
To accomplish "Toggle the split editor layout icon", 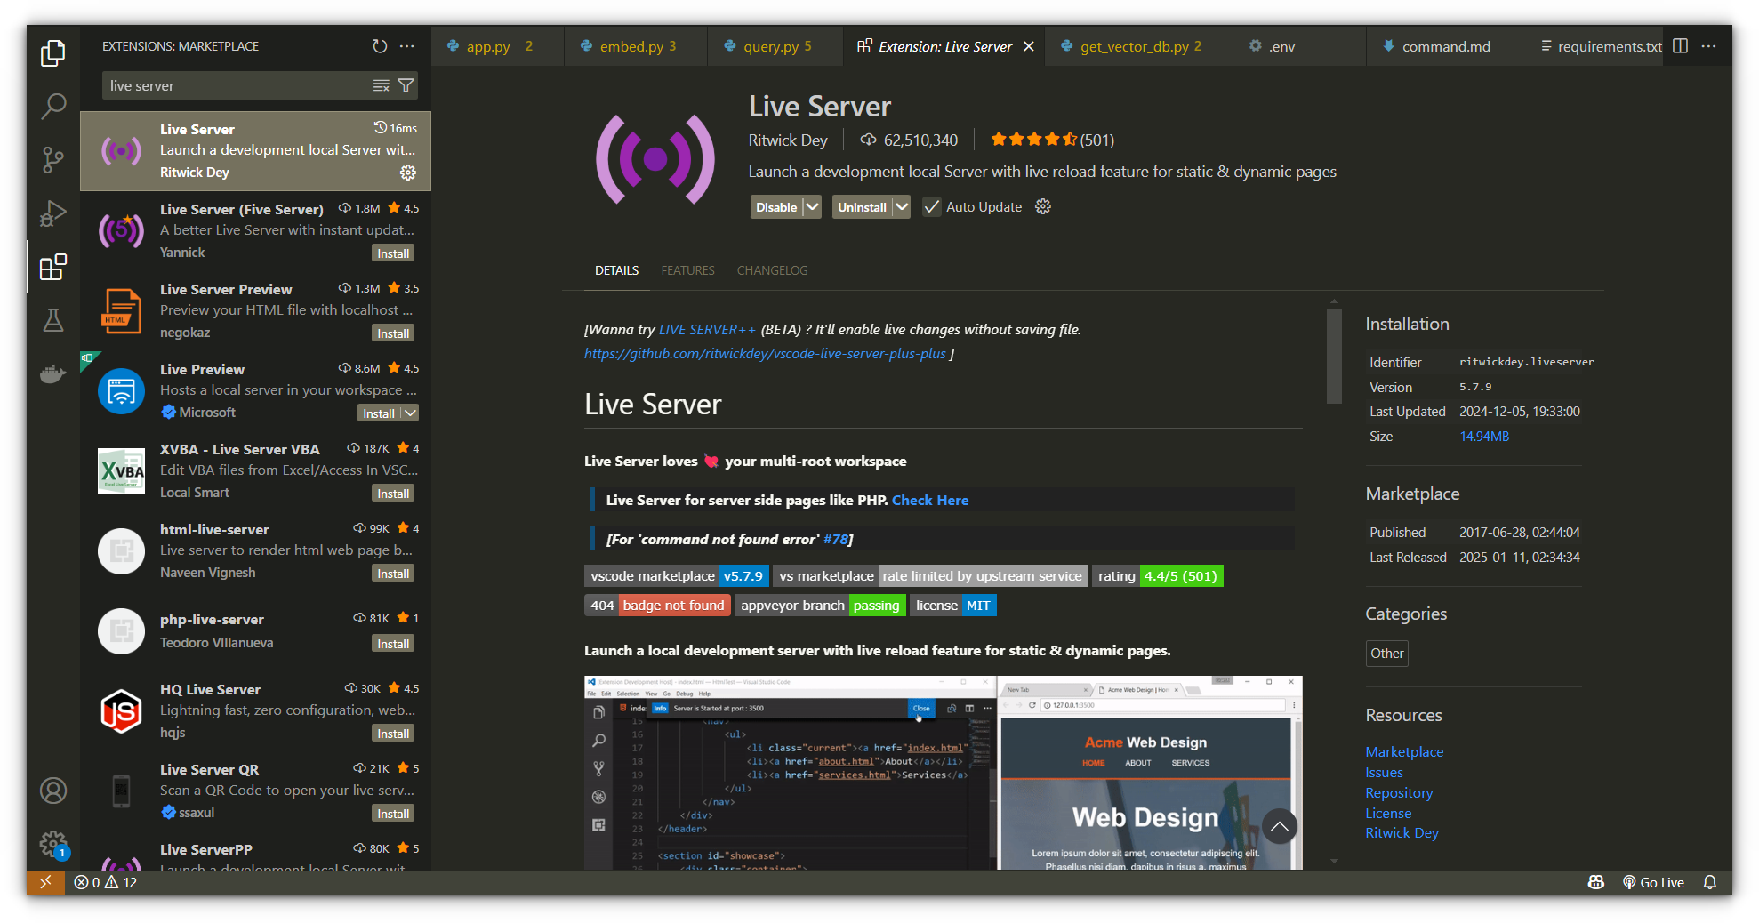I will tap(1680, 45).
